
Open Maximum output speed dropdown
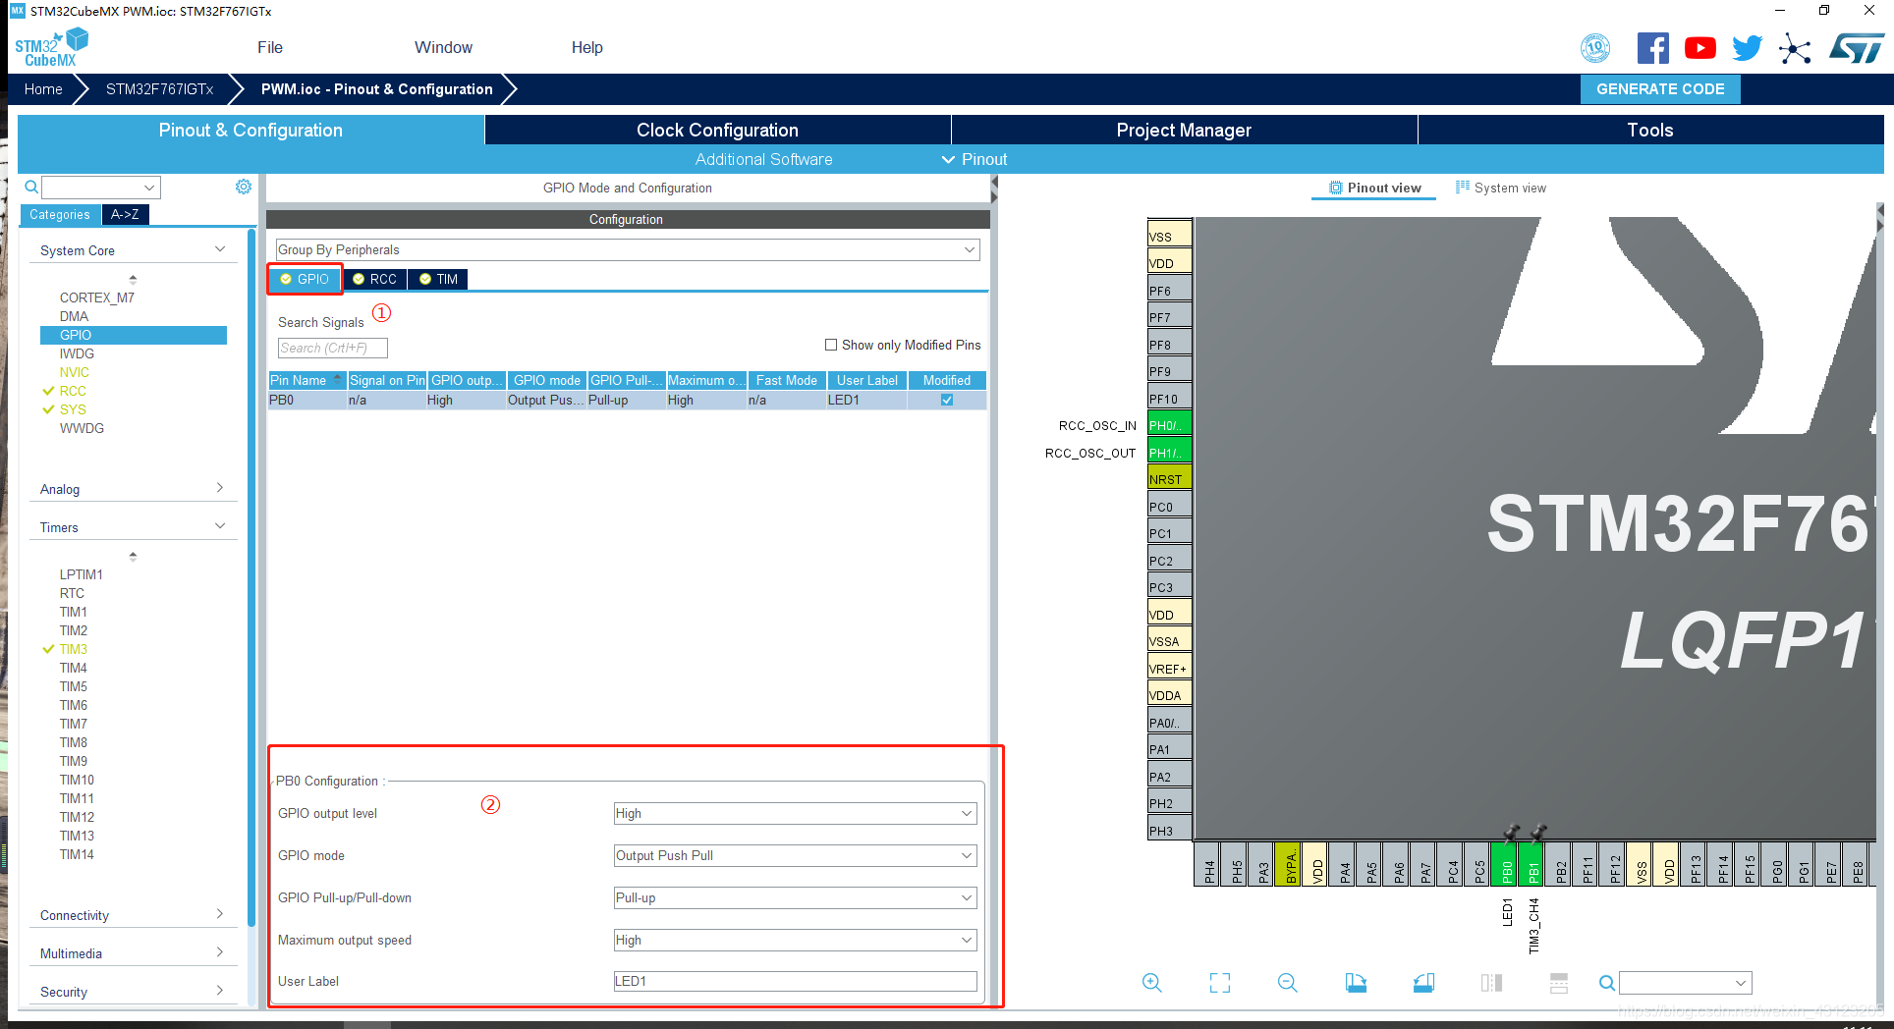pyautogui.click(x=795, y=940)
